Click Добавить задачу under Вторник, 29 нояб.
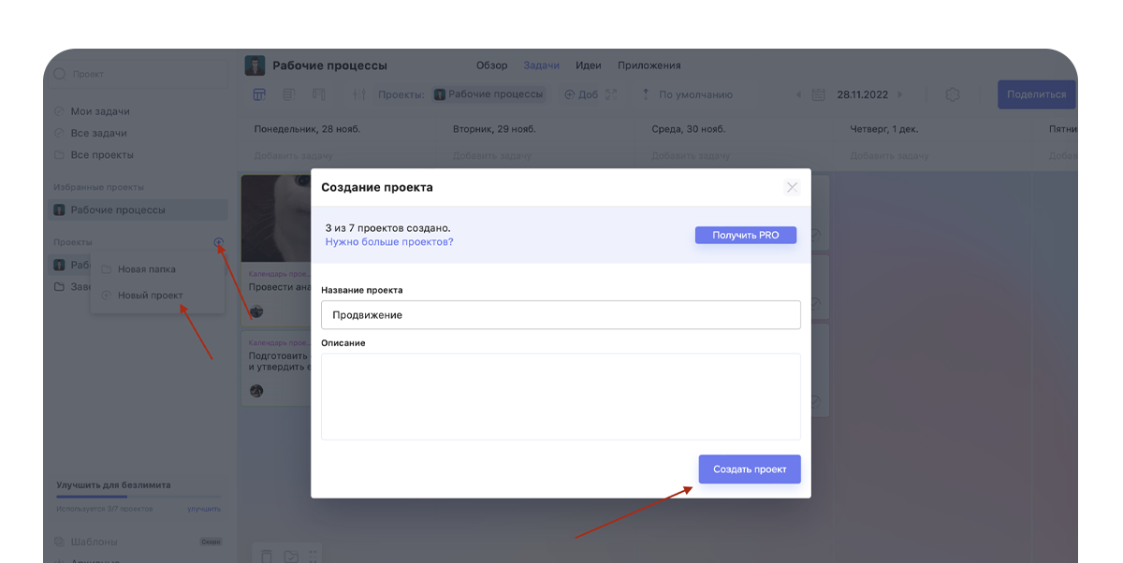1123x563 pixels. [492, 156]
